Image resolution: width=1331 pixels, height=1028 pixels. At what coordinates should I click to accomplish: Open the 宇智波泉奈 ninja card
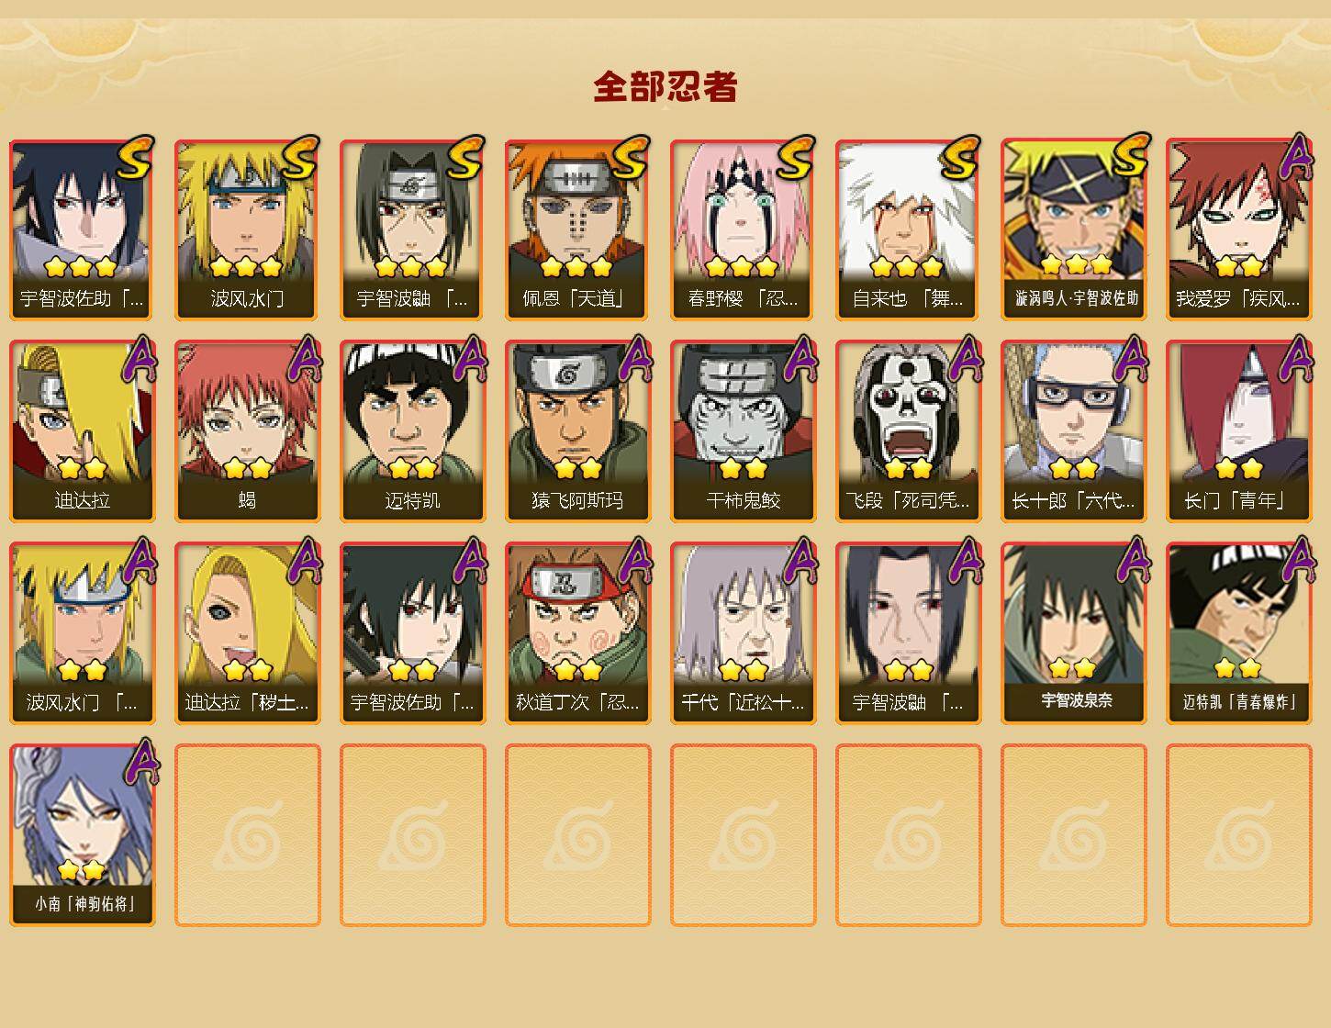pyautogui.click(x=1073, y=633)
